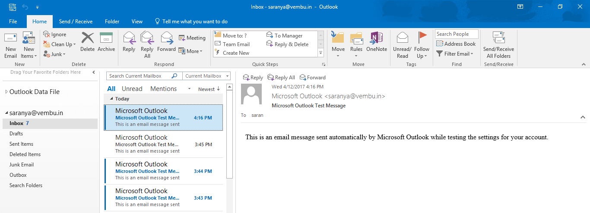Switch to the Folder tab
The height and width of the screenshot is (213, 590).
point(112,22)
